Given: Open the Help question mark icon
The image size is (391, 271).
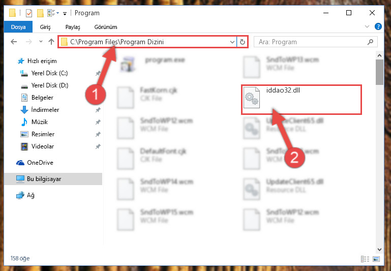Looking at the screenshot, I should pos(378,26).
